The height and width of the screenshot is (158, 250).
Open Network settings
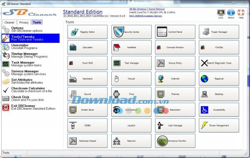131,141
